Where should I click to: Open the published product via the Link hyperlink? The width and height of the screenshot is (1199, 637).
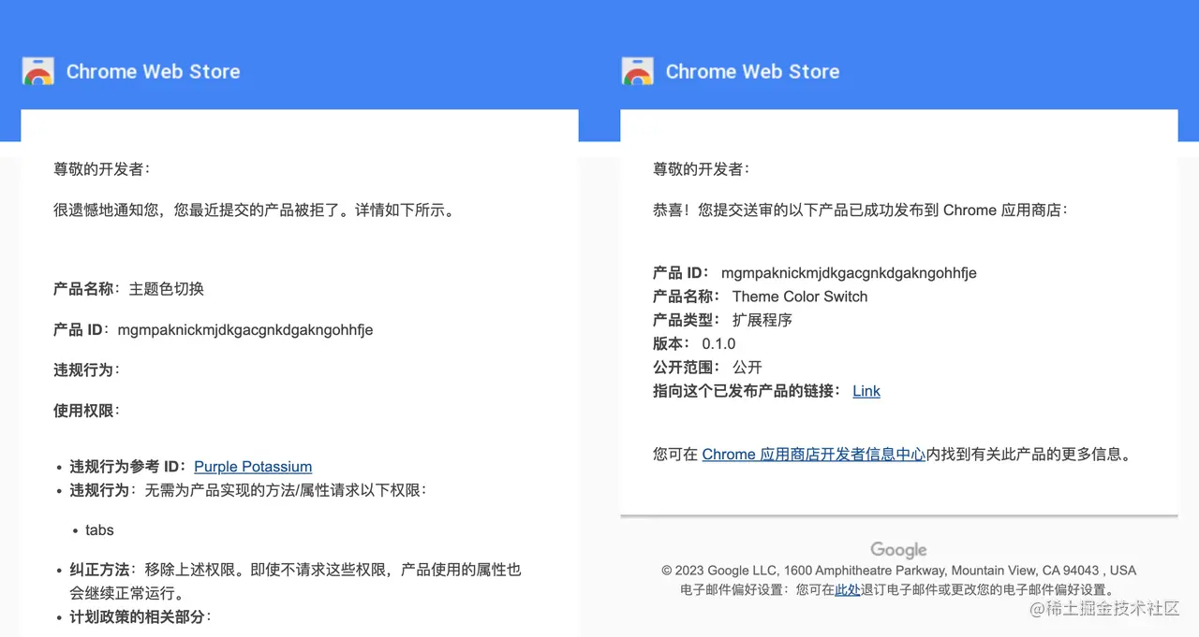click(x=866, y=391)
